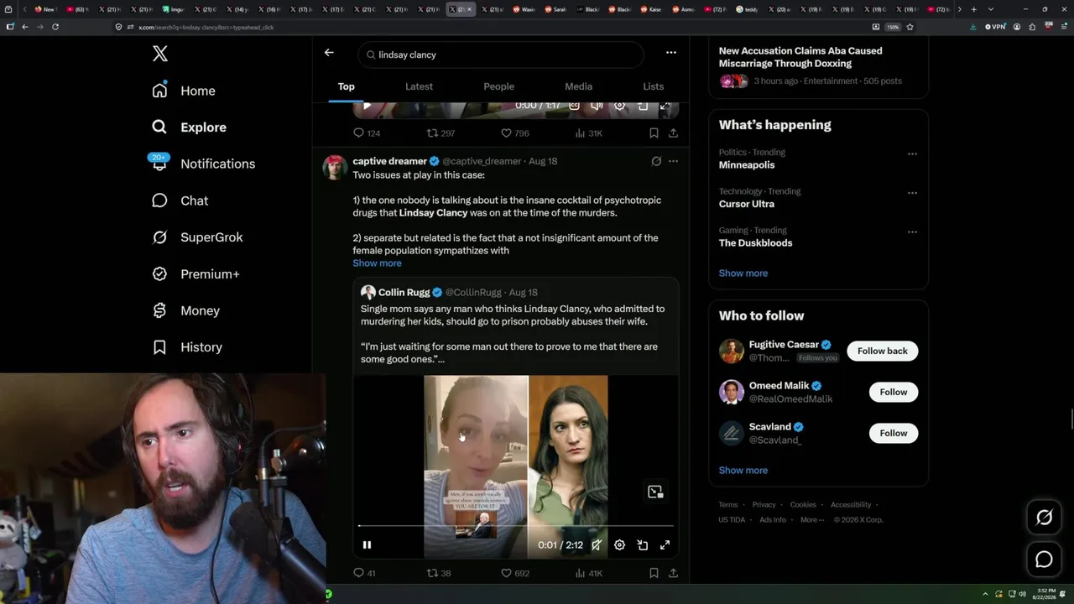Image resolution: width=1074 pixels, height=604 pixels.
Task: Share the post with 692 likes
Action: click(673, 574)
